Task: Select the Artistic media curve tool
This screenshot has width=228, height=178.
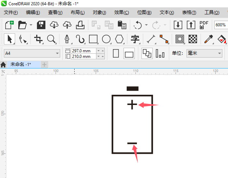Action: 80,39
